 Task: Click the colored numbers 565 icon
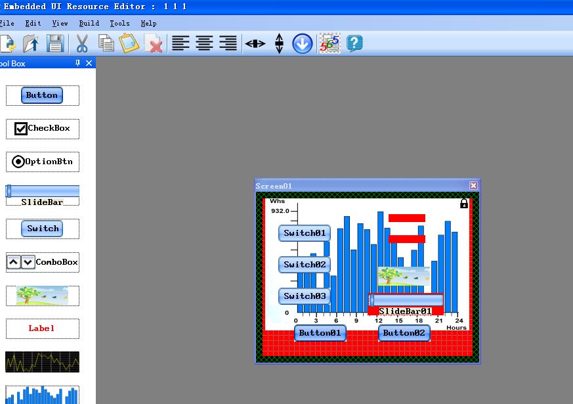click(329, 43)
